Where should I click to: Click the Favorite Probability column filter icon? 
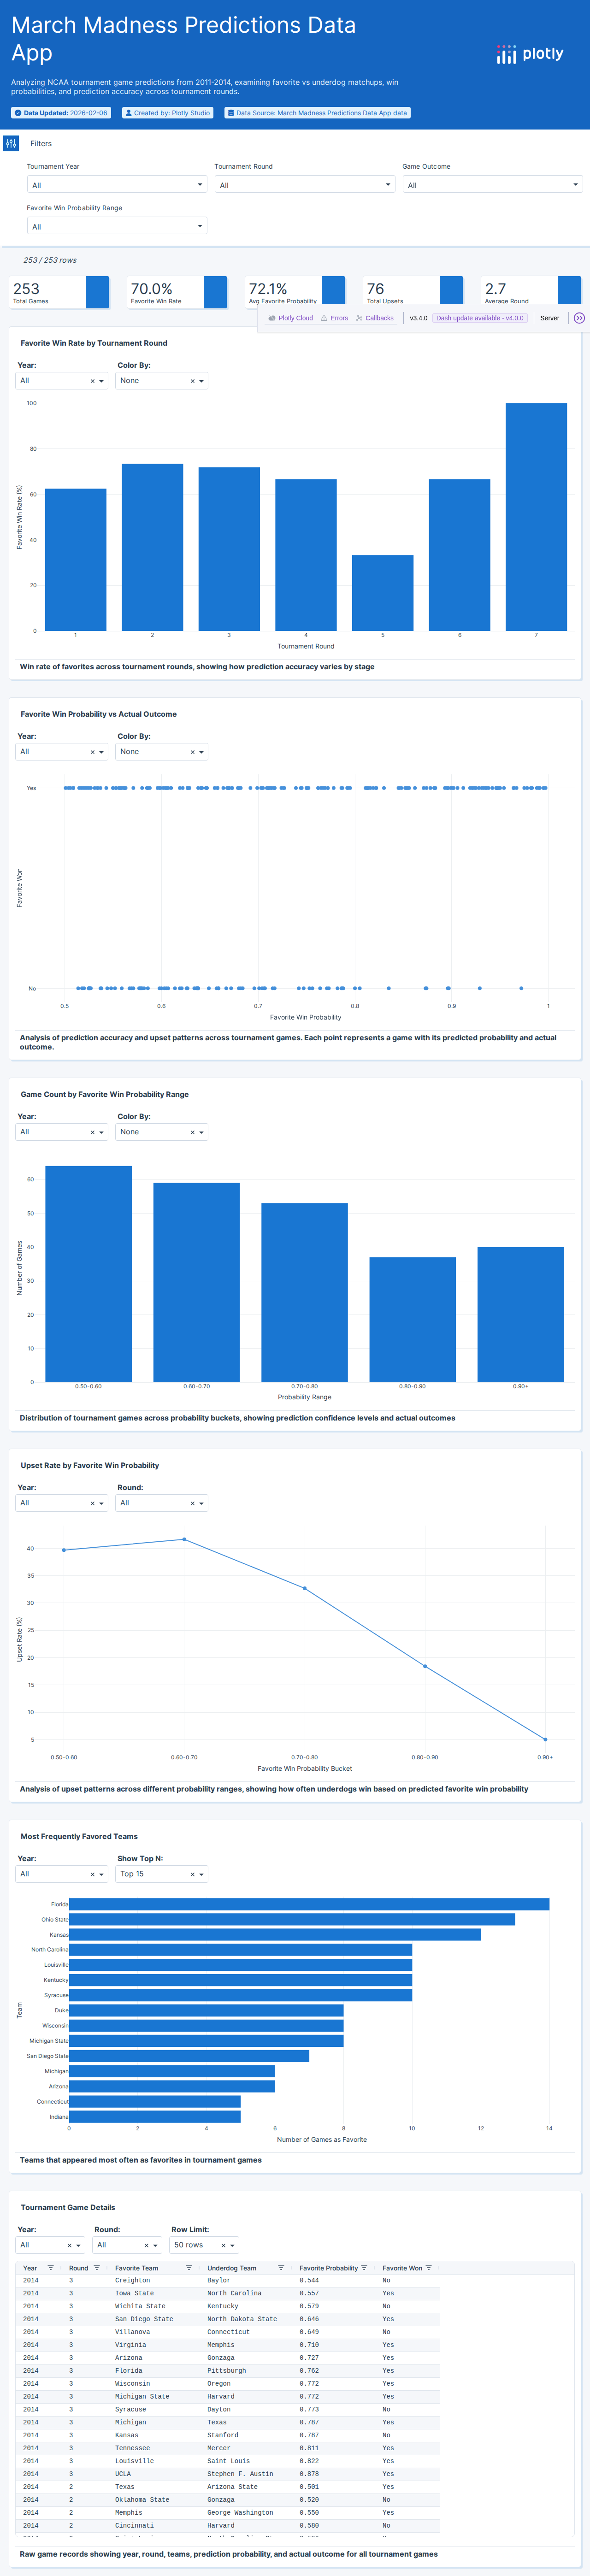[x=364, y=2268]
